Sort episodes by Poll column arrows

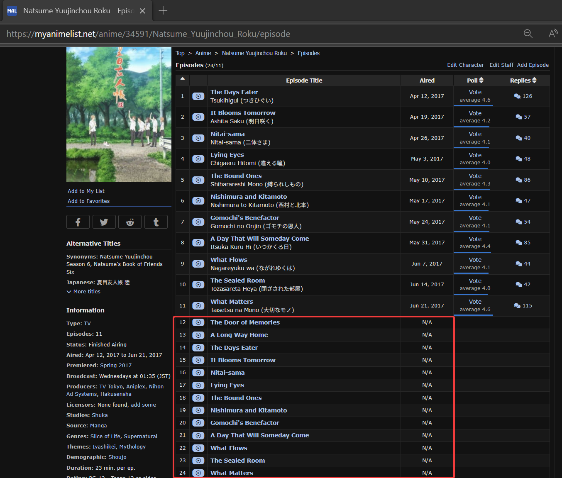pos(481,80)
